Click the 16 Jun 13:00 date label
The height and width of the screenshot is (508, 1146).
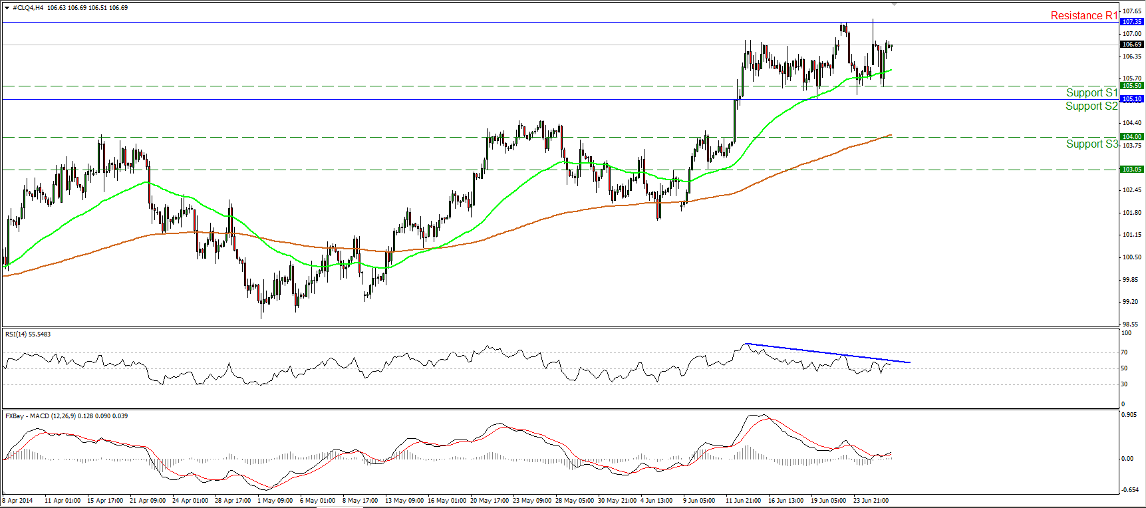coord(786,501)
